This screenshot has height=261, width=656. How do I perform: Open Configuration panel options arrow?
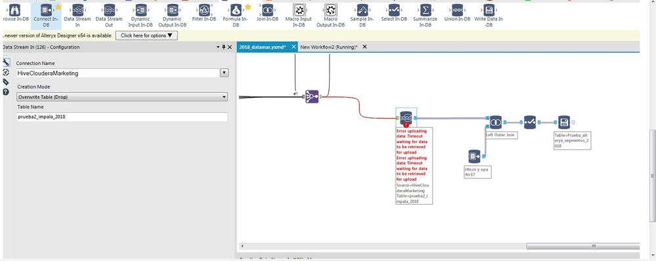coord(218,47)
